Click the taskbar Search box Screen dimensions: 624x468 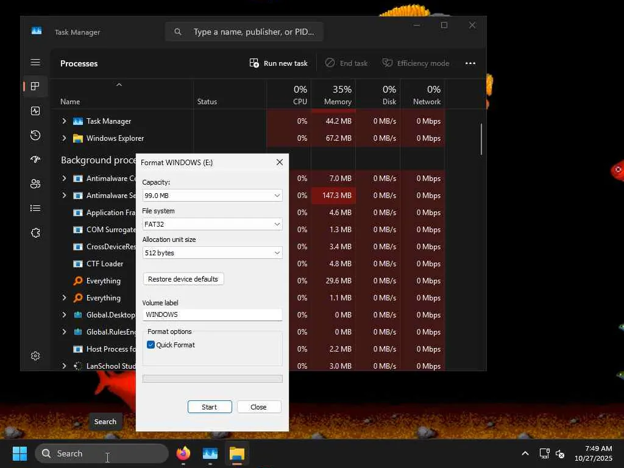(x=102, y=453)
